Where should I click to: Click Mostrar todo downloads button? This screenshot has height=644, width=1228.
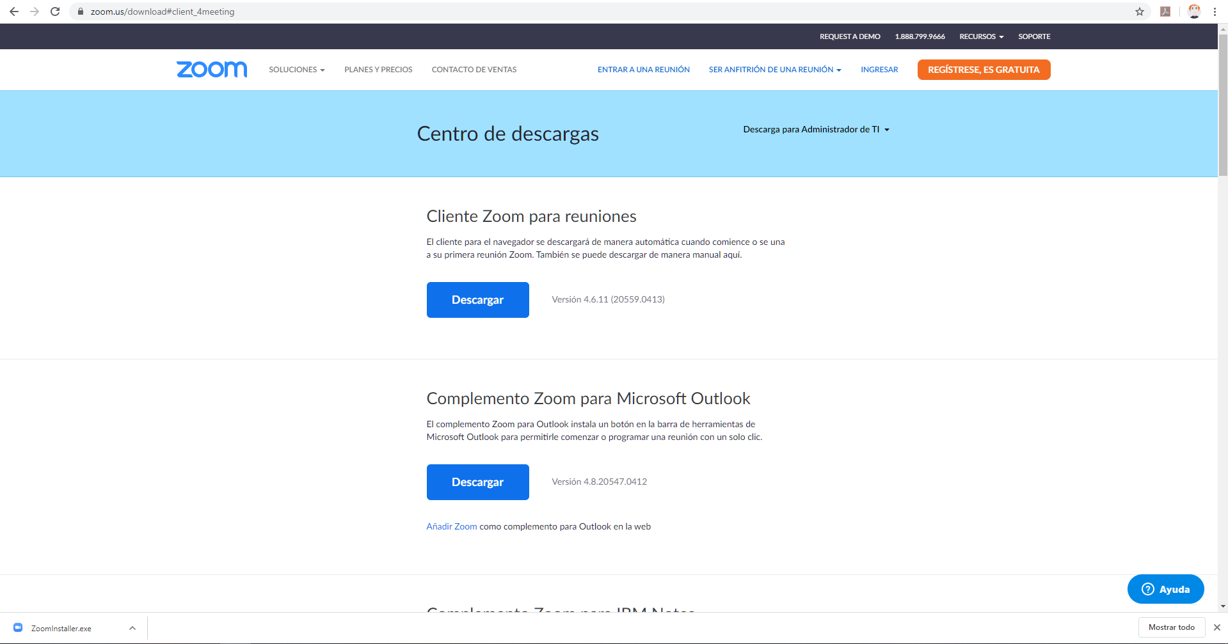pos(1172,627)
